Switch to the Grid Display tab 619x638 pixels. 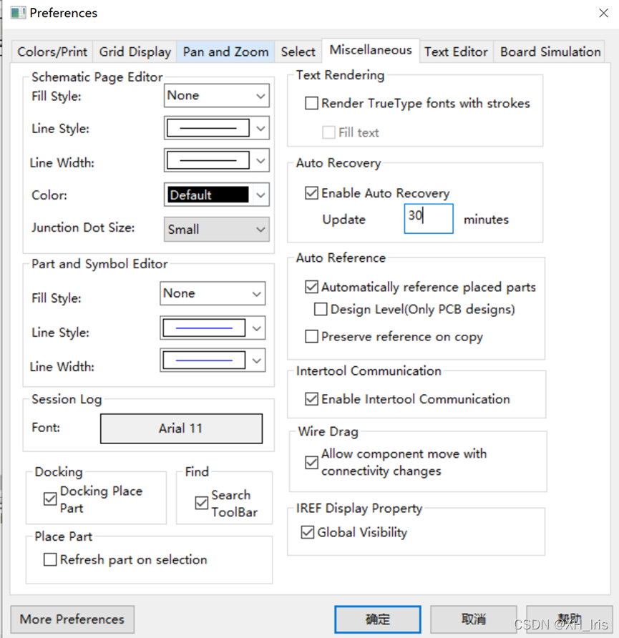pyautogui.click(x=135, y=51)
